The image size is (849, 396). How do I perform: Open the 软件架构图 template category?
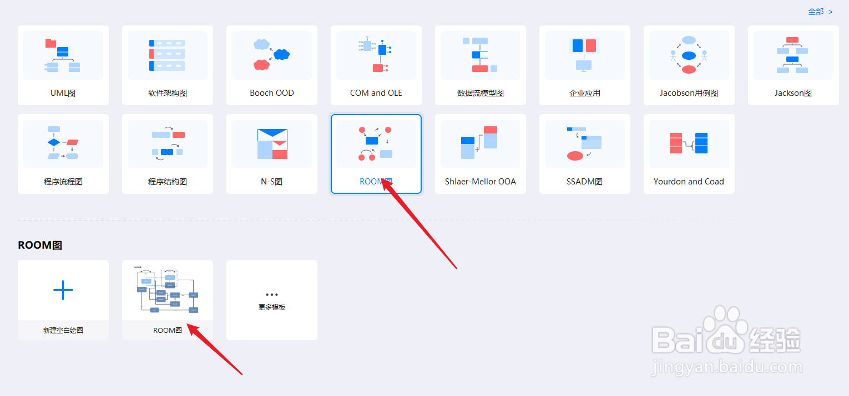click(167, 65)
